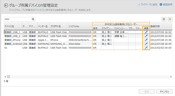Click the search magnifier icon
This screenshot has height=96, width=175.
coord(33,19)
